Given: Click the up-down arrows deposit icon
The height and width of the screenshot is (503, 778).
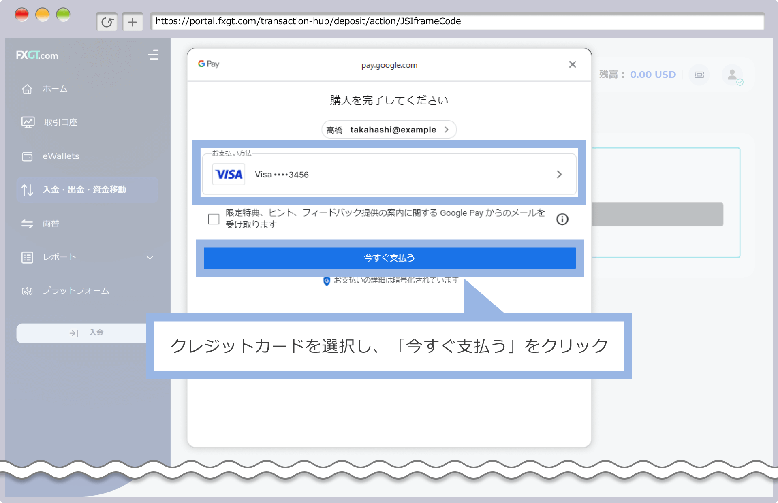Looking at the screenshot, I should coord(27,190).
